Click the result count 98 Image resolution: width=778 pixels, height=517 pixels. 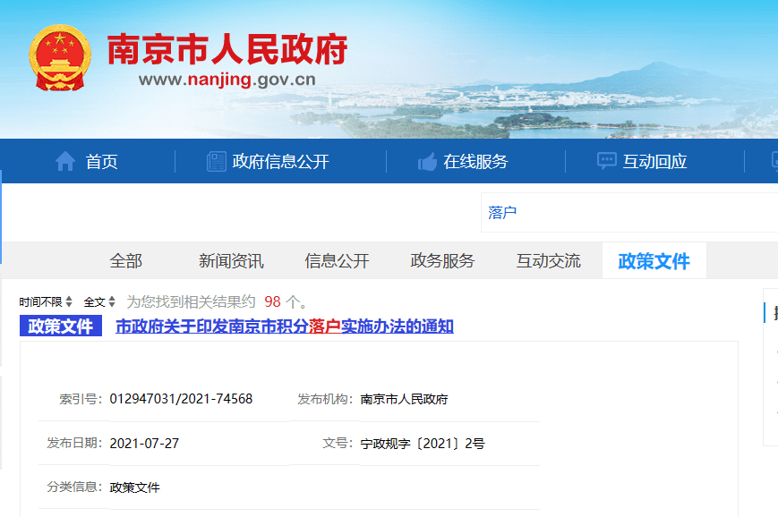tap(272, 301)
